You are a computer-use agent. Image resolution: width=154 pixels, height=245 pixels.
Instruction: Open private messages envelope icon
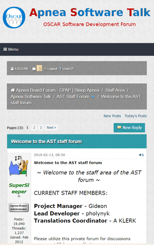(34, 69)
